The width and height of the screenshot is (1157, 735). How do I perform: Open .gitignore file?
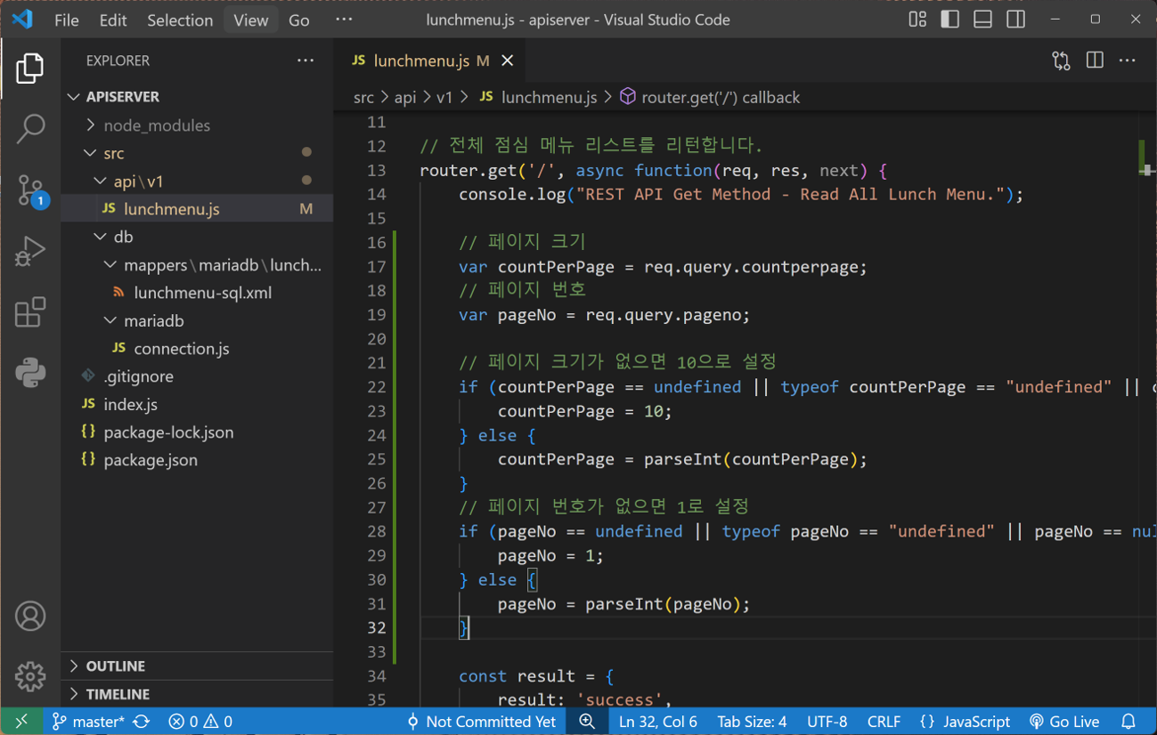click(x=197, y=376)
